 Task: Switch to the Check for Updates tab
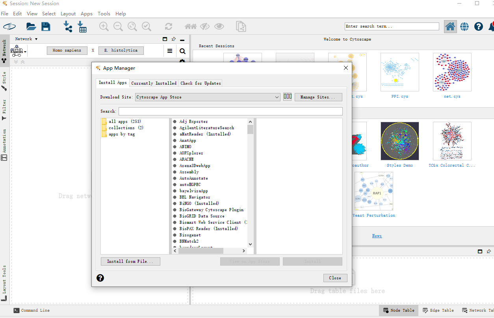tap(201, 83)
